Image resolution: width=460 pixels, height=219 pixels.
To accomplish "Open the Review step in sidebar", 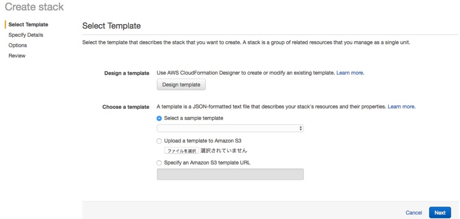I will pos(17,56).
